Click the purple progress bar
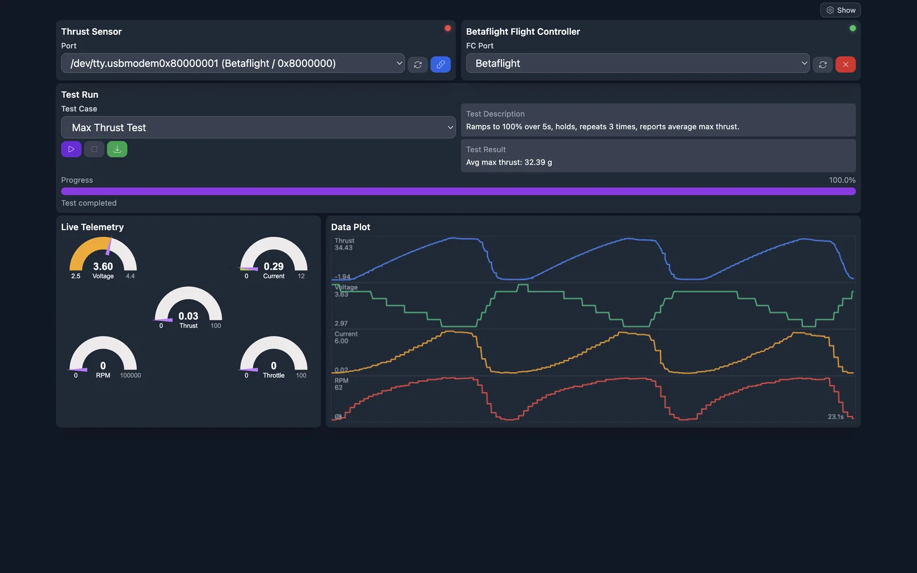Screen dimensions: 917x573 458,191
